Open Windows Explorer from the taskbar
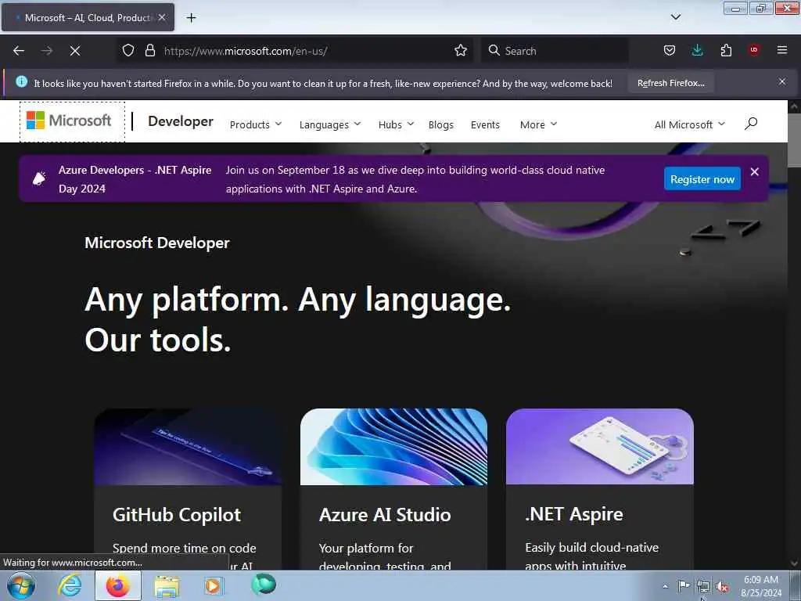This screenshot has height=601, width=801. 167,586
